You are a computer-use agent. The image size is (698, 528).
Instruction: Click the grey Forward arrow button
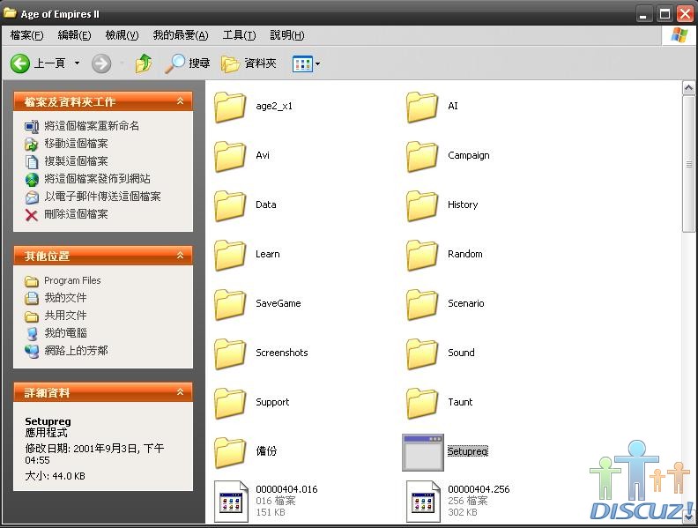(101, 63)
